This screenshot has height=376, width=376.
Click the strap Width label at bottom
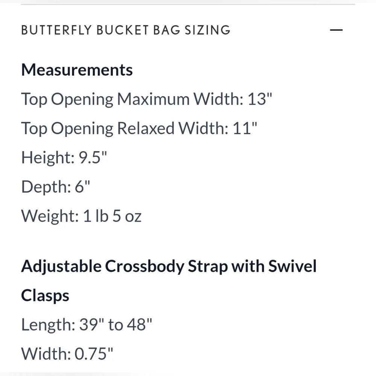point(45,354)
